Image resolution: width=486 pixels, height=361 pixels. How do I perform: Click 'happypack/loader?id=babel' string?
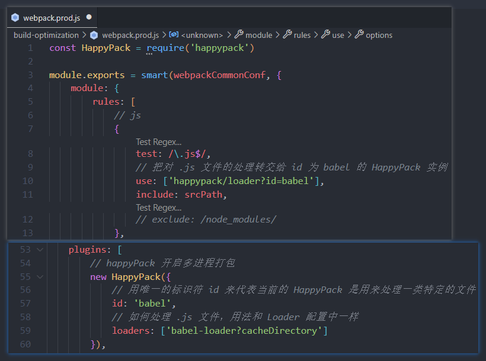(x=241, y=181)
